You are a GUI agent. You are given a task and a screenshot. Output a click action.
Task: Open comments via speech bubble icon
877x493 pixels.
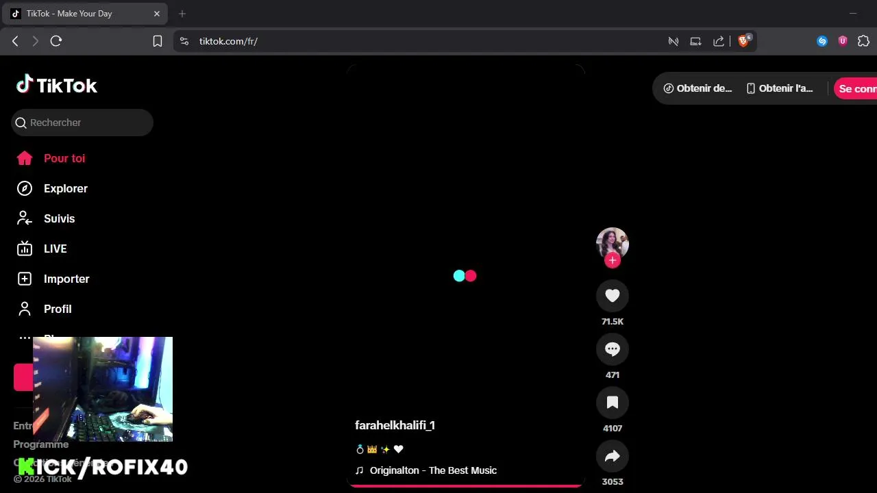[x=613, y=349]
